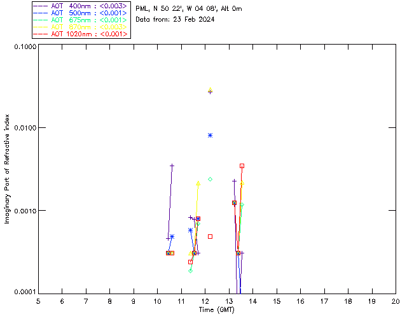Select the 'AOT 500nm : <0.001>' legend entry
This screenshot has width=407, height=326.
(80, 13)
